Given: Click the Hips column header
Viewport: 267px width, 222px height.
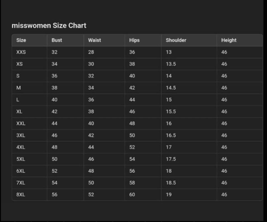Looking at the screenshot, I should point(134,40).
